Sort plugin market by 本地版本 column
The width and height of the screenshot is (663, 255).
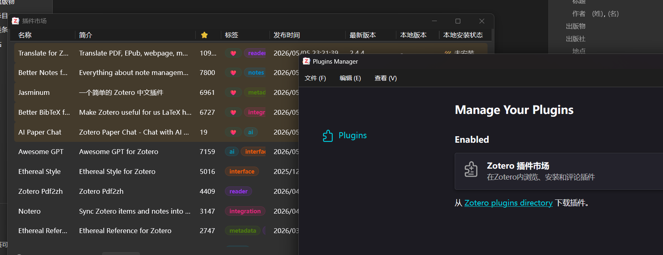tap(413, 35)
